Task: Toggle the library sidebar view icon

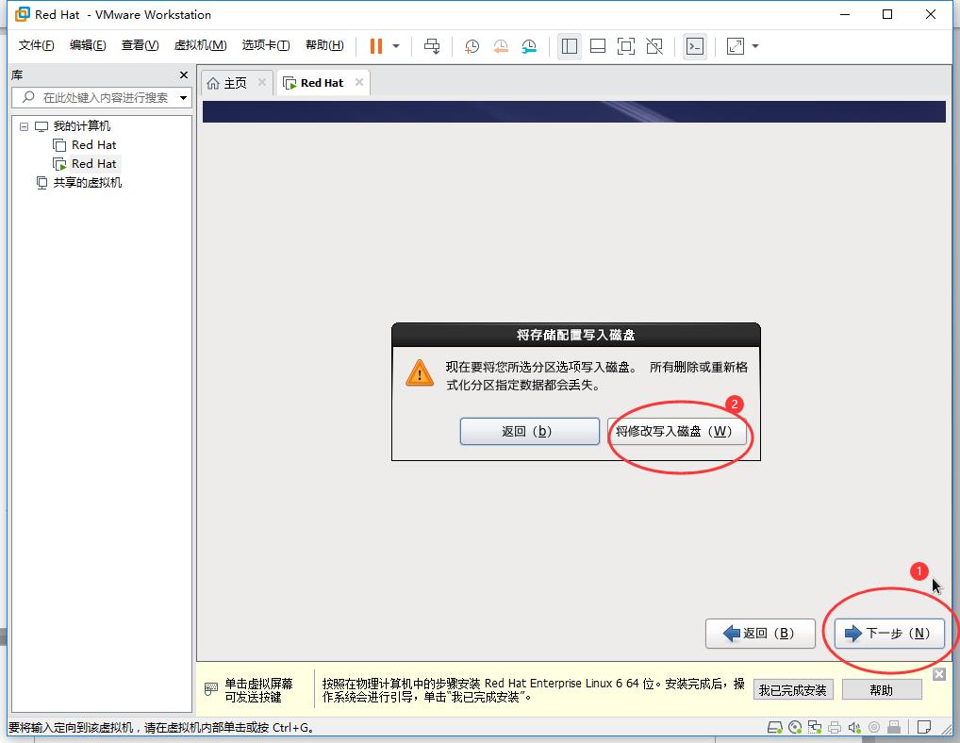Action: tap(570, 46)
